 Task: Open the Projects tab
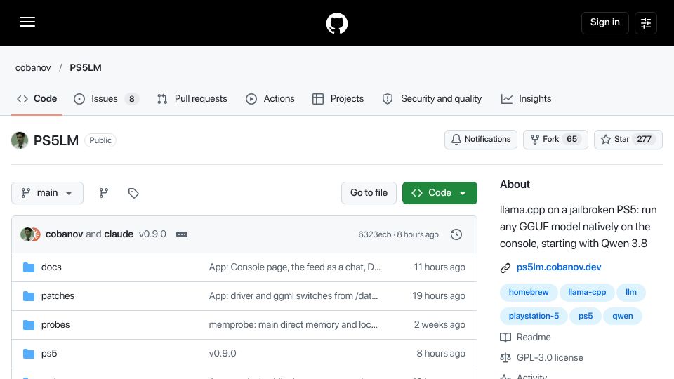[x=338, y=99]
